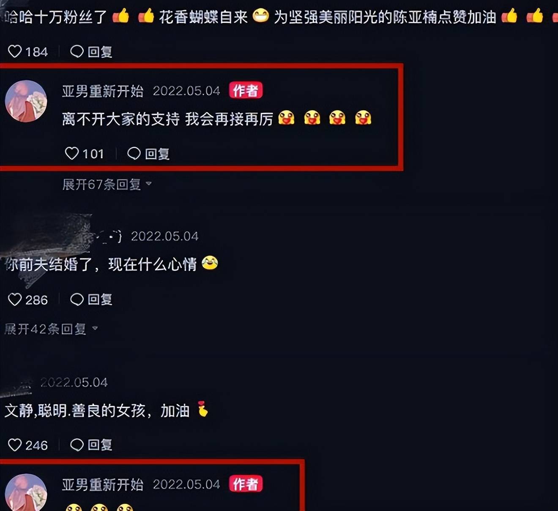Click the 作者 badge in bottom comment

[x=246, y=484]
